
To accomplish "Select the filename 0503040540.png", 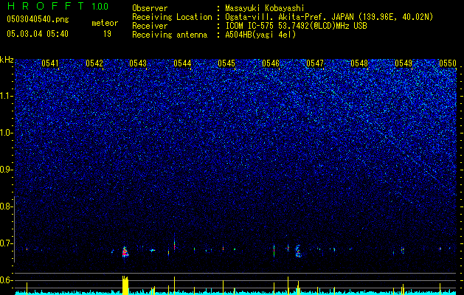I will 38,20.
